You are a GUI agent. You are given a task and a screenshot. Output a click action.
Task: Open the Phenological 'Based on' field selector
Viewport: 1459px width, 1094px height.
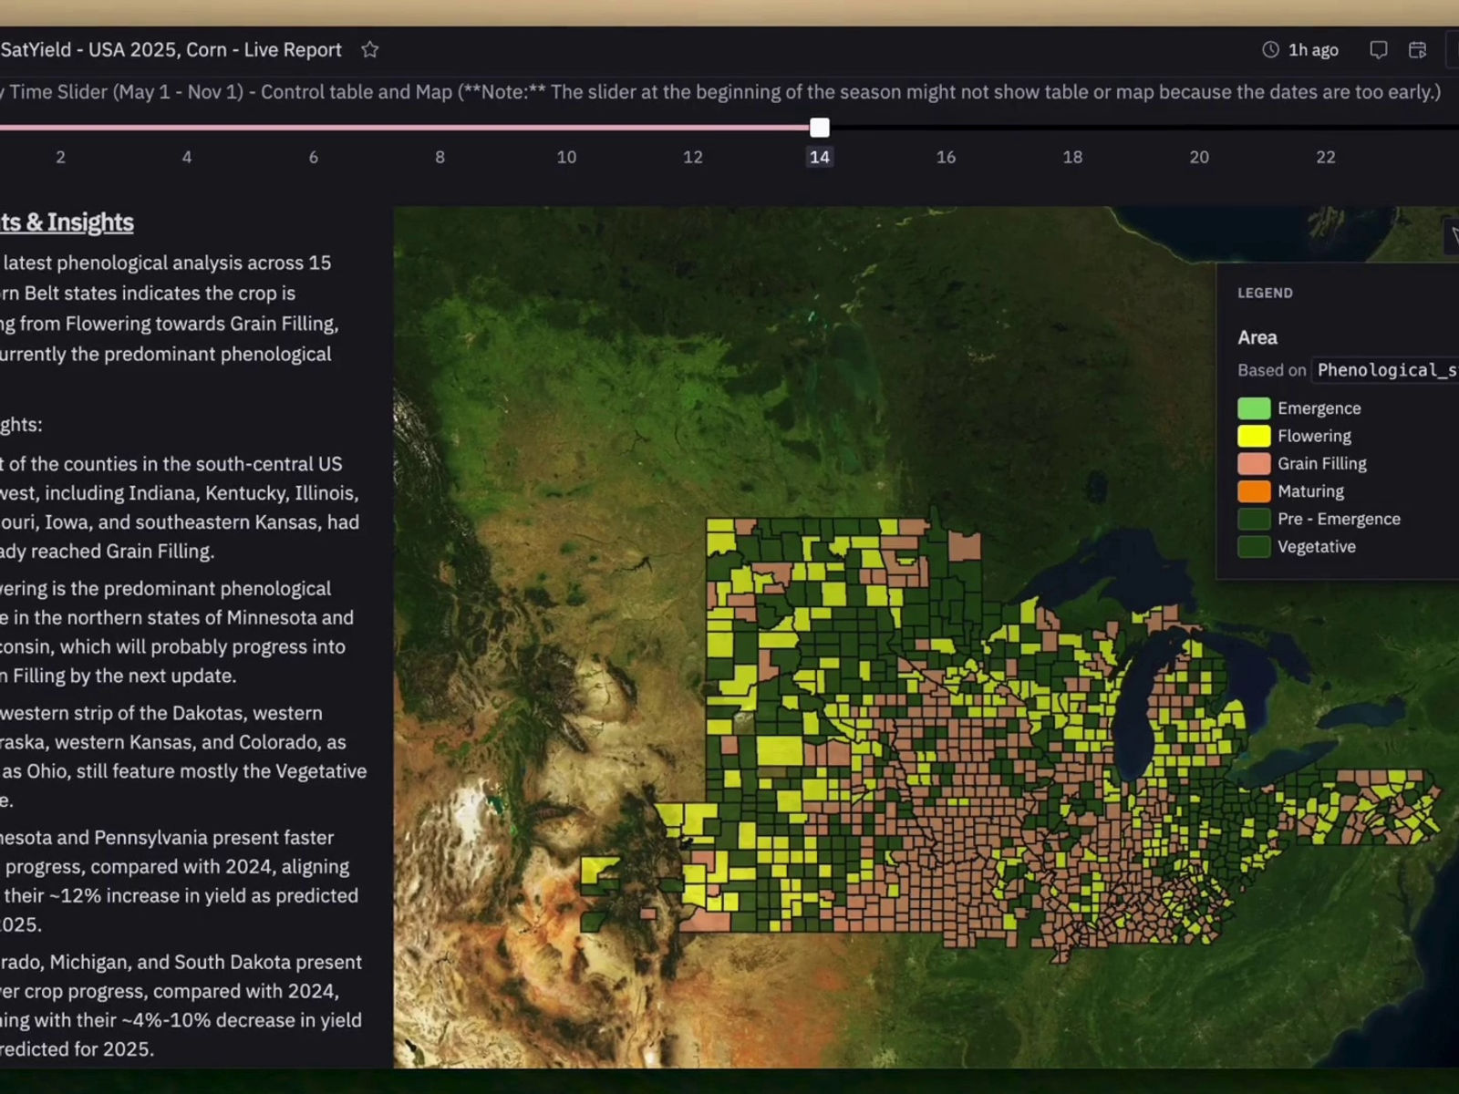pyautogui.click(x=1385, y=370)
